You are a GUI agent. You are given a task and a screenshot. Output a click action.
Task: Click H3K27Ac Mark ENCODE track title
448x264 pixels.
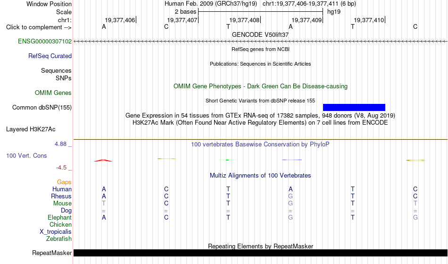pyautogui.click(x=260, y=123)
